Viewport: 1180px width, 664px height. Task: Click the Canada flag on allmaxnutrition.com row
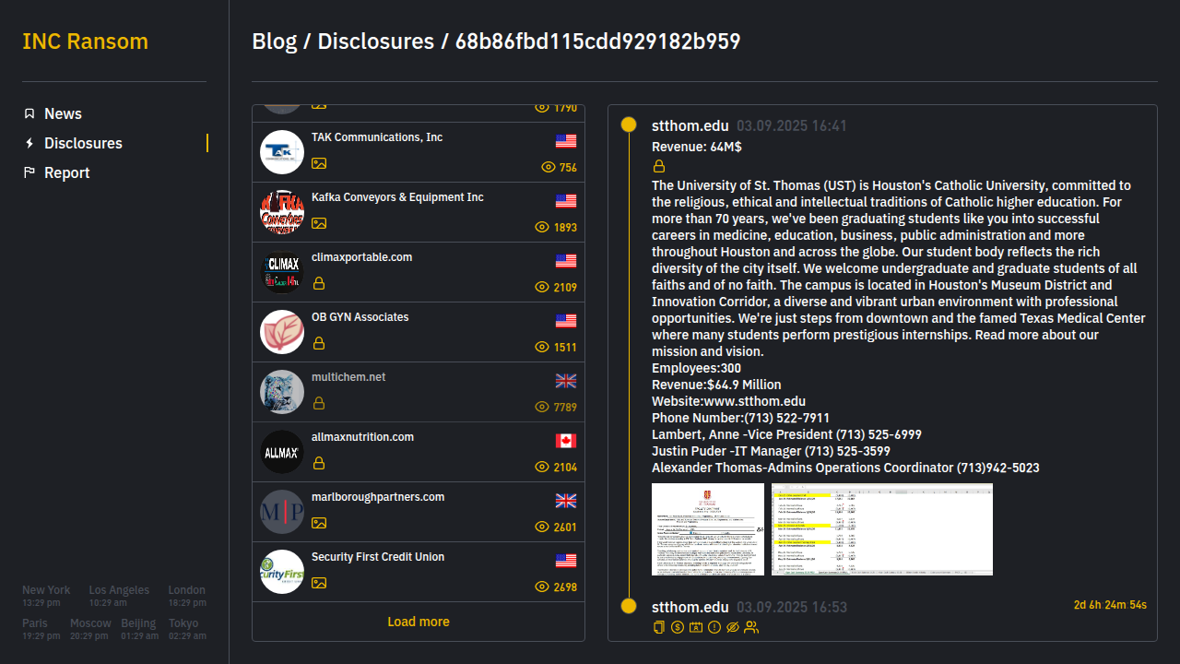click(x=566, y=441)
